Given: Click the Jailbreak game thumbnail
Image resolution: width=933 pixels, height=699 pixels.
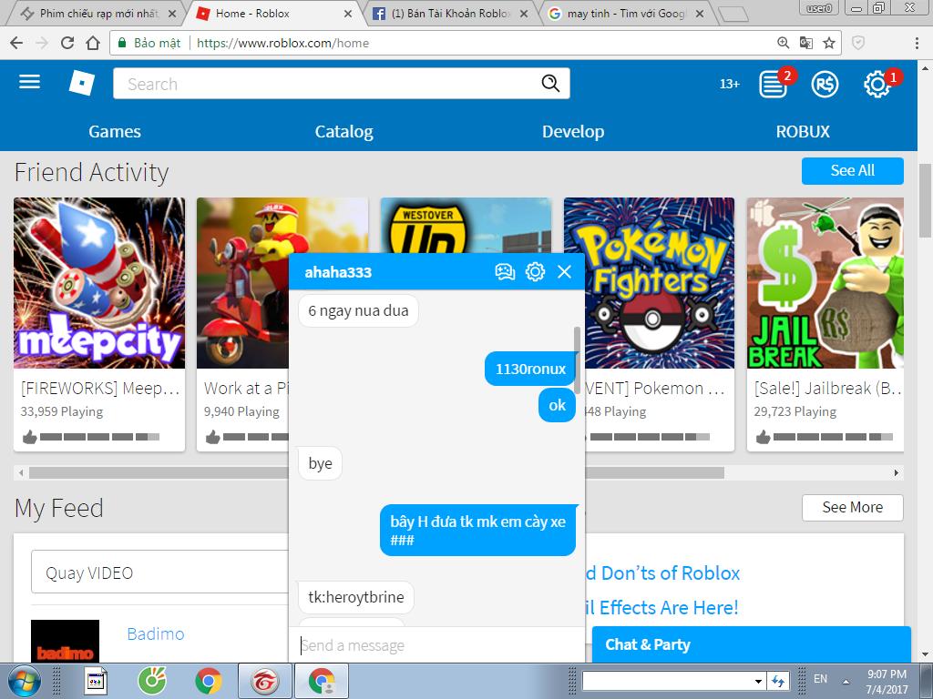Looking at the screenshot, I should 825,283.
